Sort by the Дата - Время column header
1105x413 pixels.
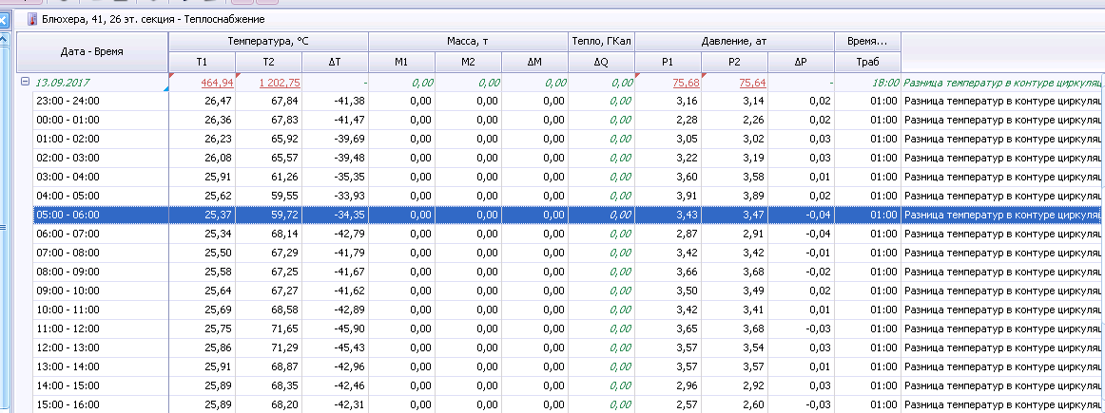pos(91,52)
